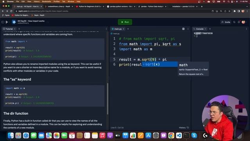Place cursor on code line 3 'import math as m'

point(136,49)
